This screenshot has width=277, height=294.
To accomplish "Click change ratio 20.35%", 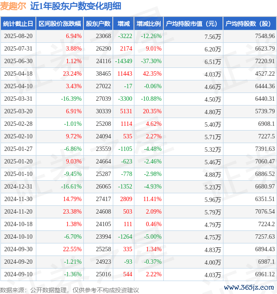I will click(x=152, y=111).
